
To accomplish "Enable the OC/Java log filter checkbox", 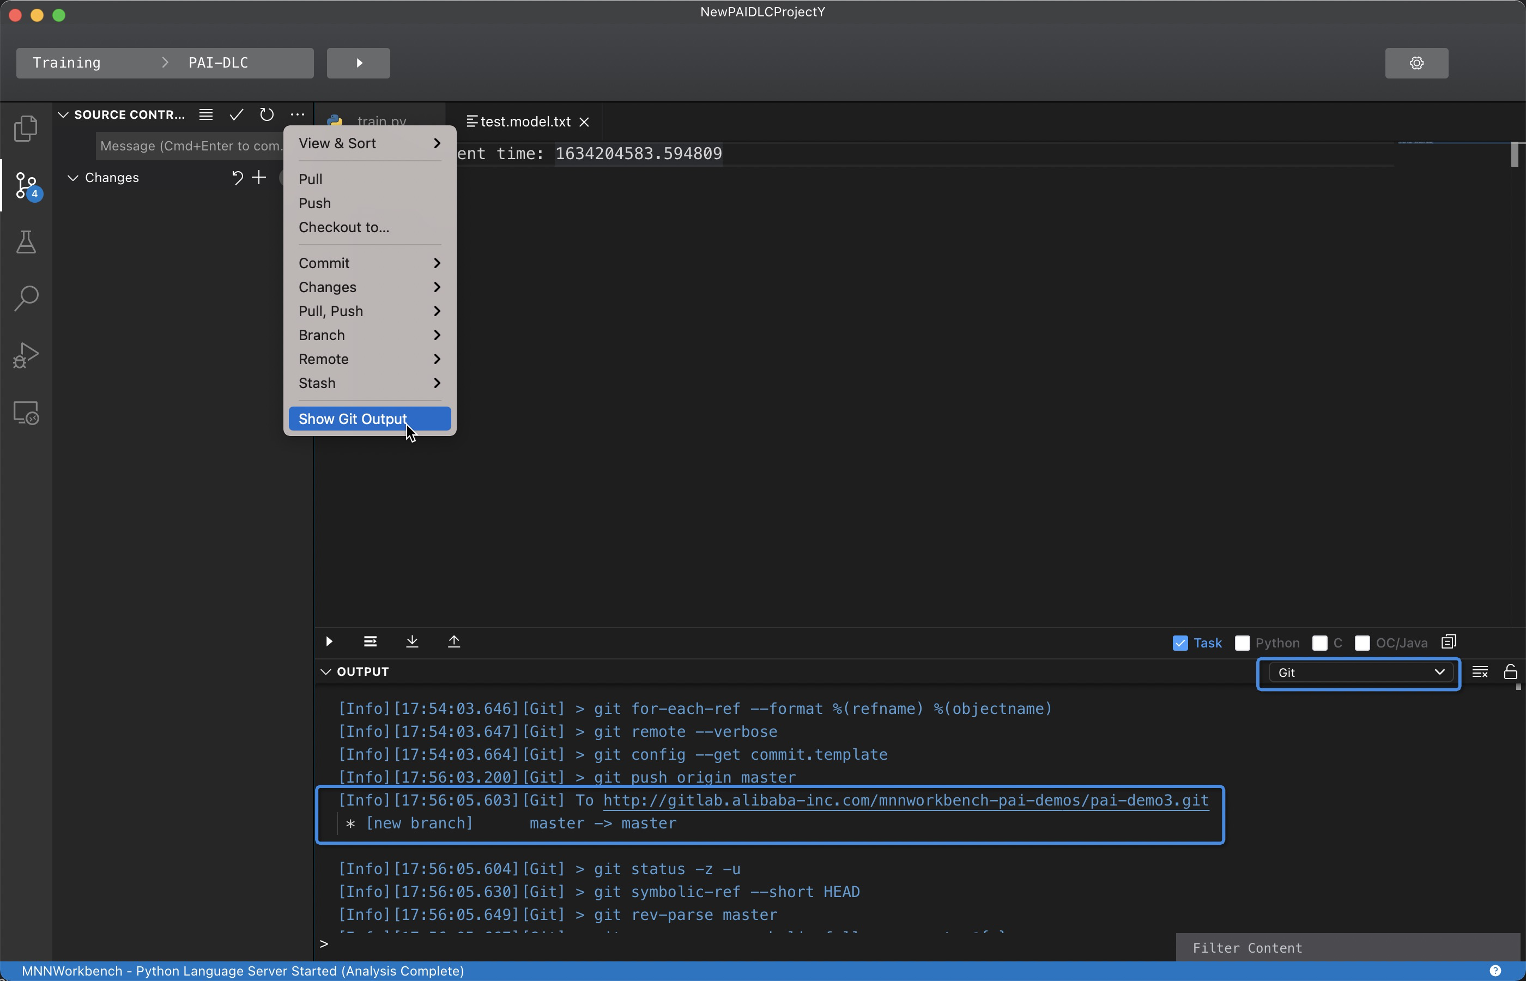I will click(1362, 643).
